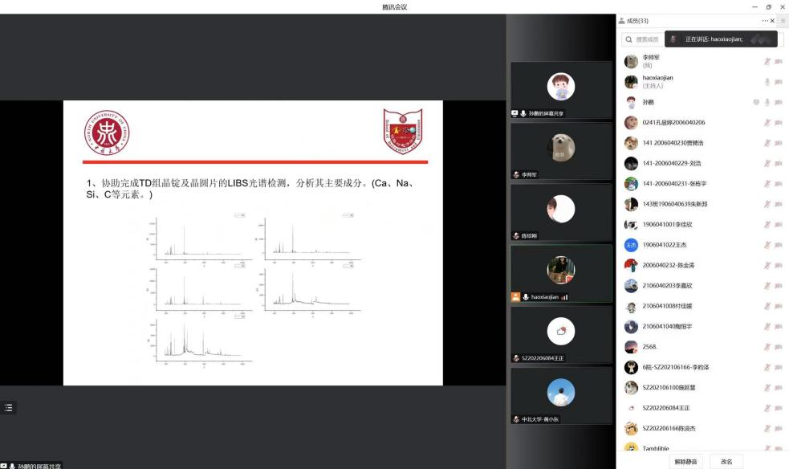This screenshot has width=789, height=469.
Task: Click the muted mic icon for 2568.
Action: pos(767,347)
